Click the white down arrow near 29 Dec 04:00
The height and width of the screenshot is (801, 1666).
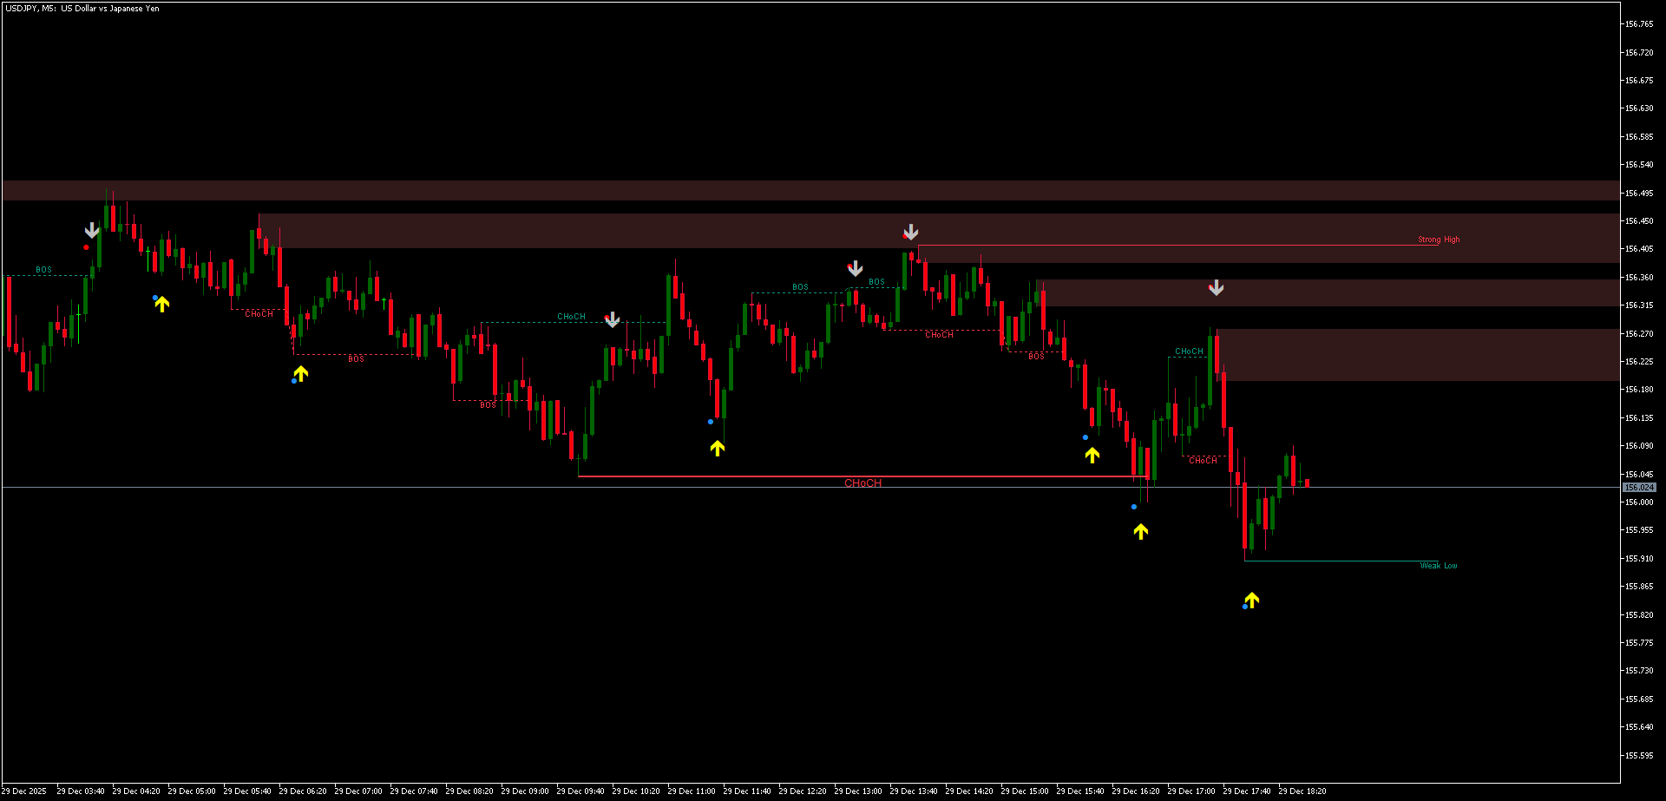[x=92, y=230]
